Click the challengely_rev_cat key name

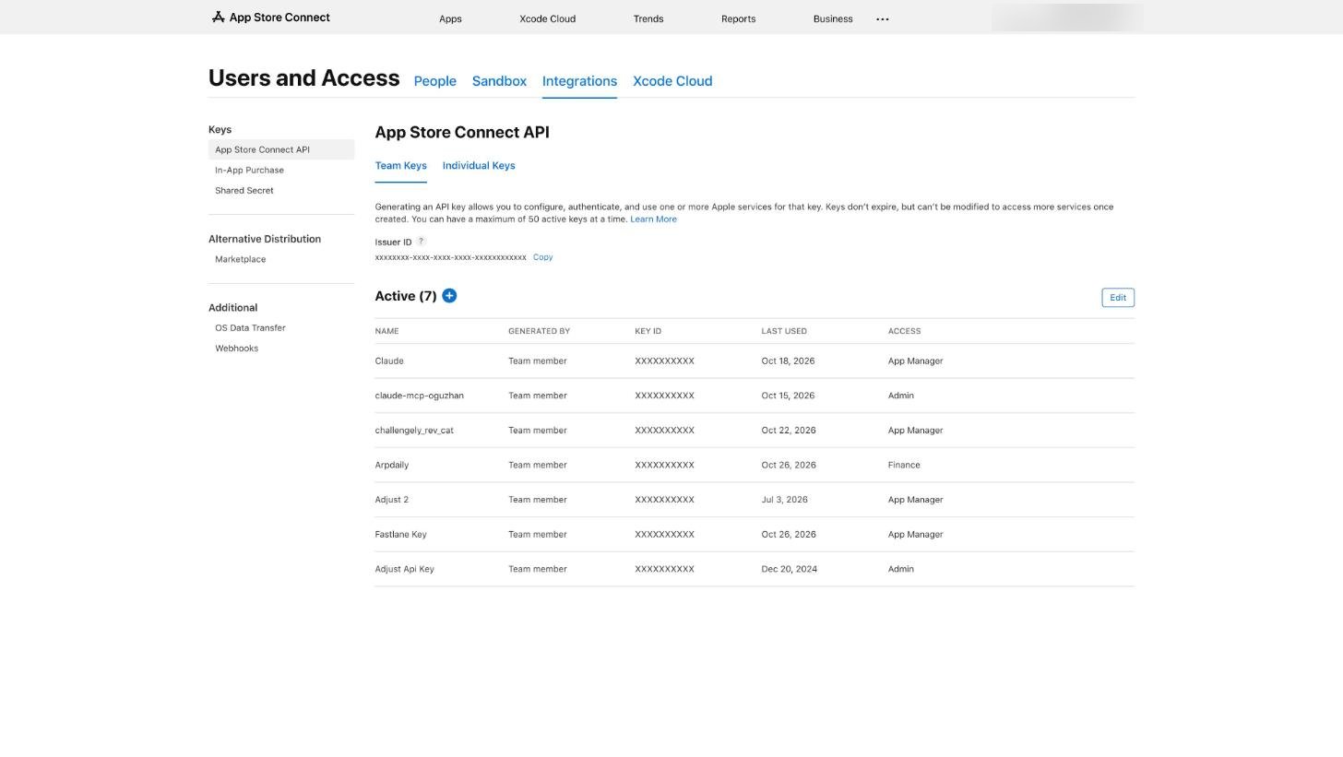tap(414, 431)
